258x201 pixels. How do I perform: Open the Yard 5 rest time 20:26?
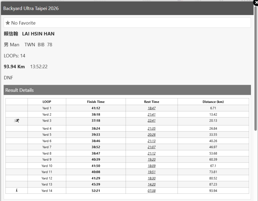click(151, 135)
